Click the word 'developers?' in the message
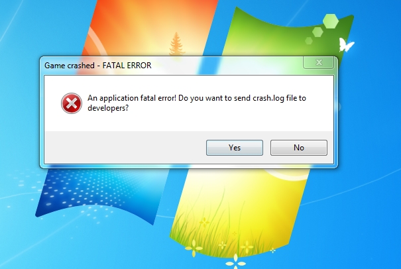This screenshot has height=269, width=401. coord(108,108)
